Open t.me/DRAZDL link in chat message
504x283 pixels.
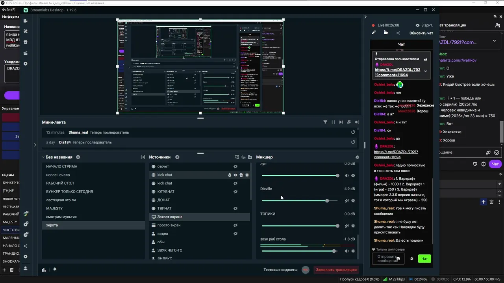396,154
